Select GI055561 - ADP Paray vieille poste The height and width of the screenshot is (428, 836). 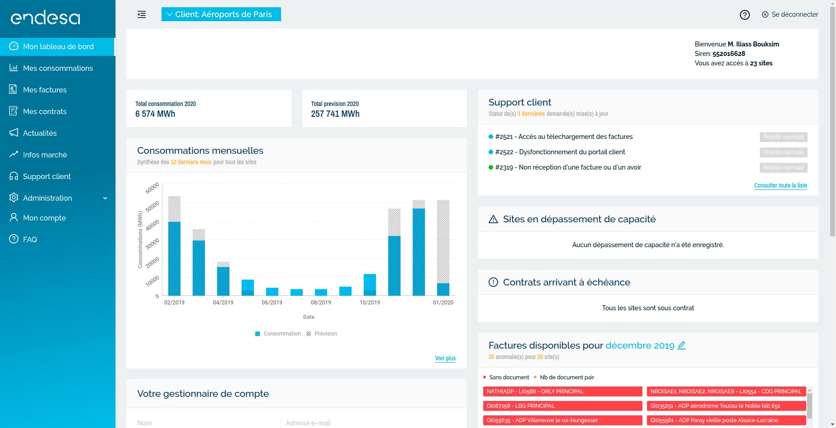pyautogui.click(x=726, y=420)
